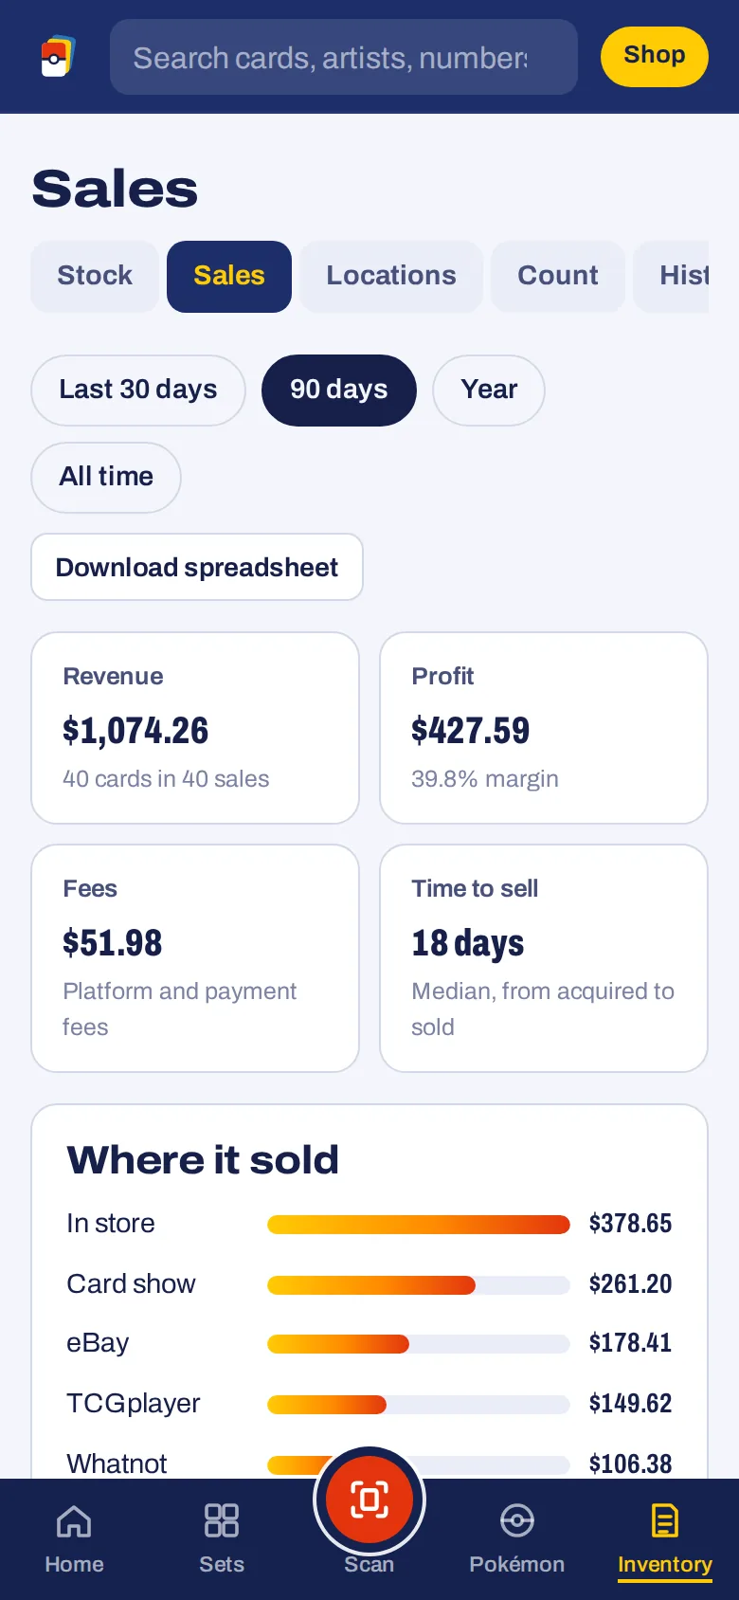Tap the app logo in the header
The image size is (739, 1600).
click(58, 57)
